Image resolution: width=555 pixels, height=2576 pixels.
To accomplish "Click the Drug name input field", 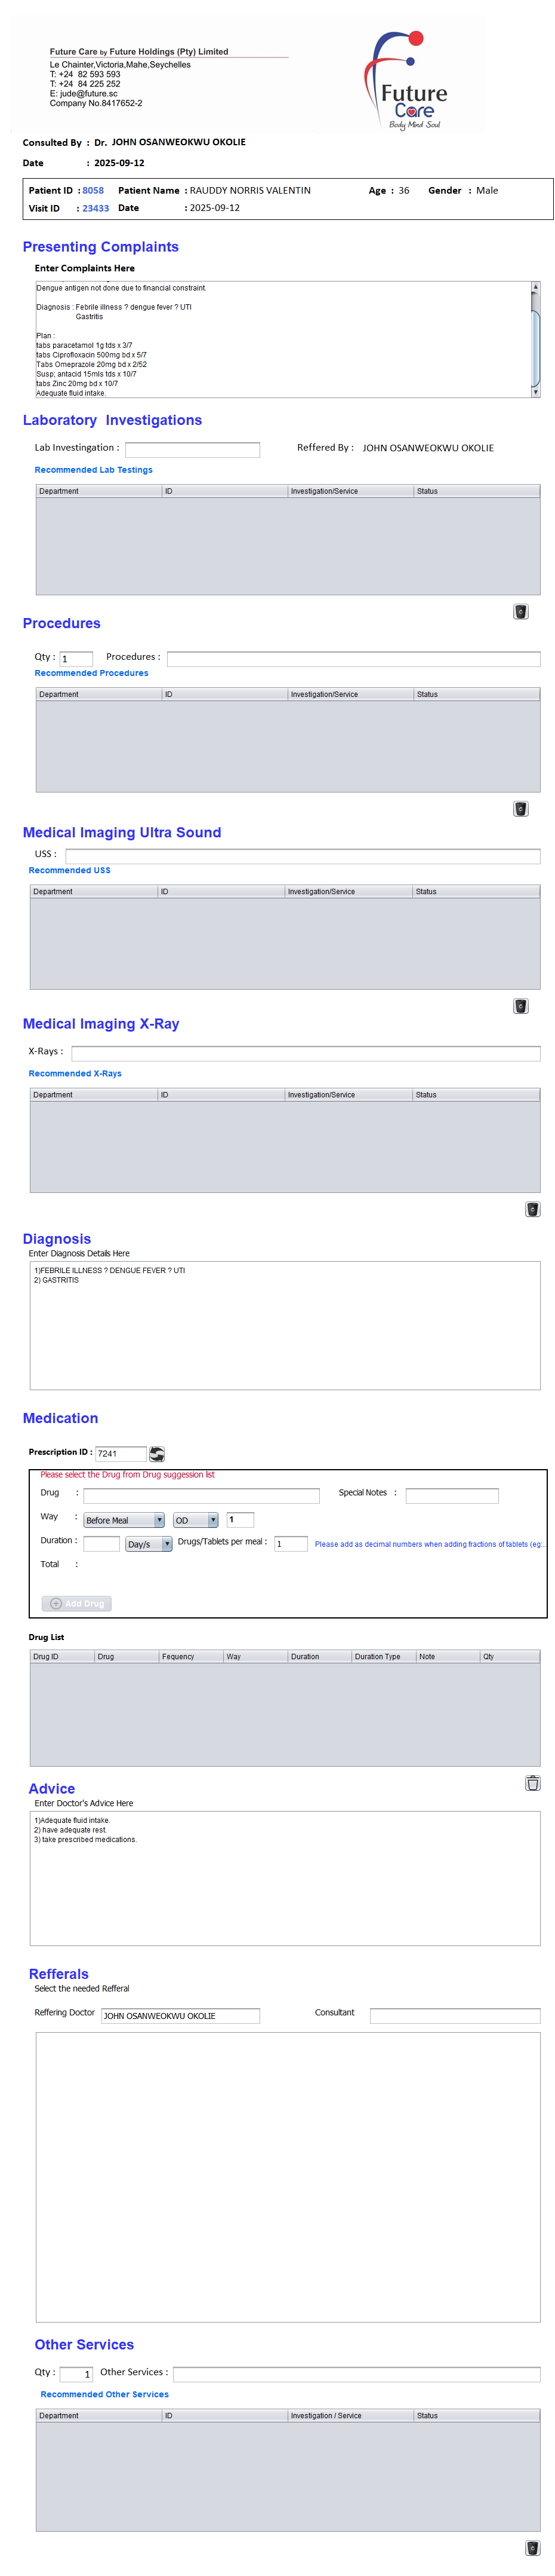I will pyautogui.click(x=201, y=1495).
